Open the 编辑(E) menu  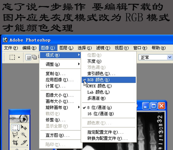click(x=29, y=48)
